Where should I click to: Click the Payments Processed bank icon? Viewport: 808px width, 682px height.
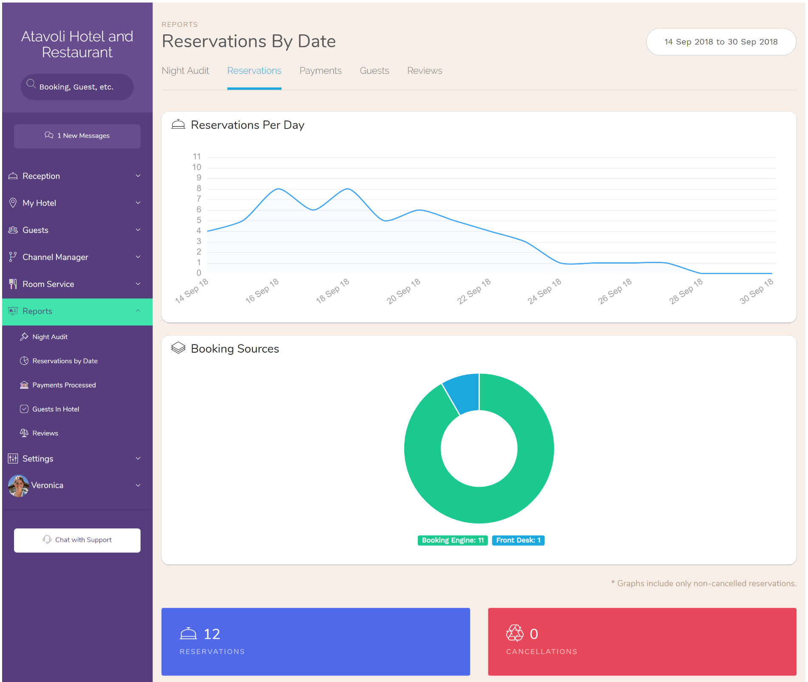(x=24, y=385)
